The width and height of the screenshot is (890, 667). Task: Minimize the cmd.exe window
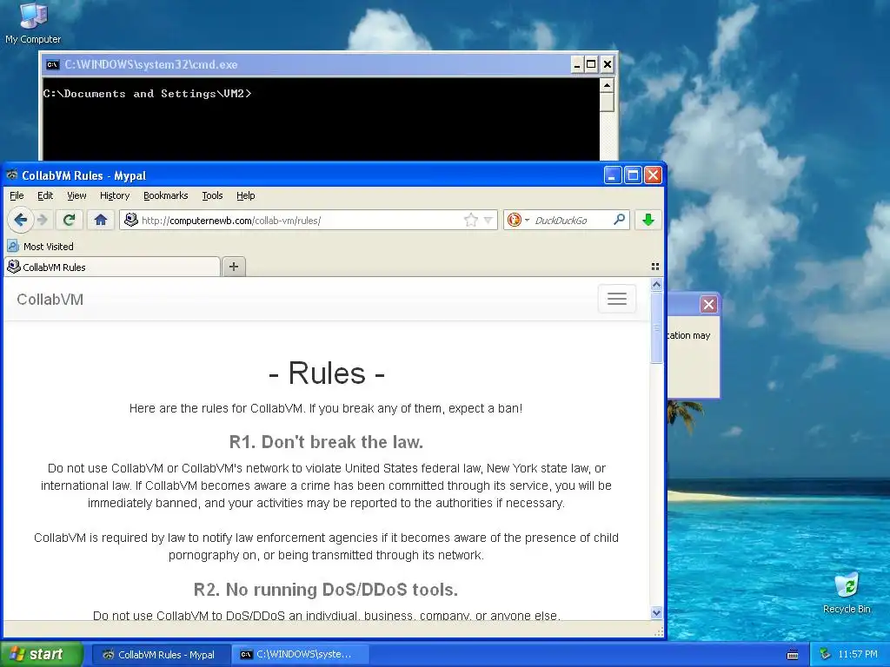[577, 64]
